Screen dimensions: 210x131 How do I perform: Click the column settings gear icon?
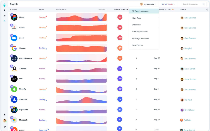(207, 10)
